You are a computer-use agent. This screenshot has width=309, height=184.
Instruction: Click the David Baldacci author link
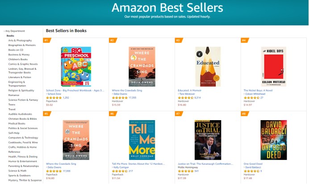coord(253,167)
